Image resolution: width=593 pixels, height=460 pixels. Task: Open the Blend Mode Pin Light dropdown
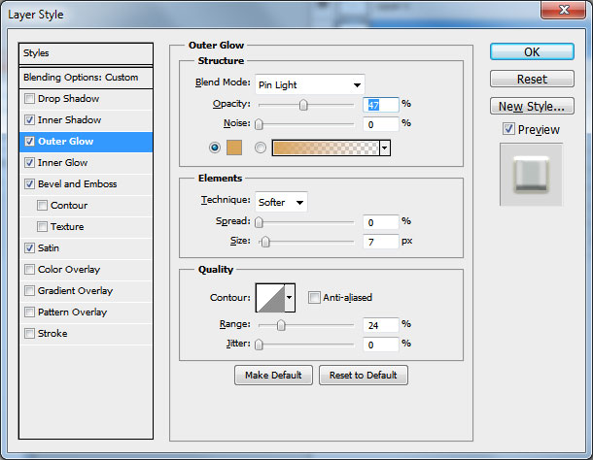(310, 84)
